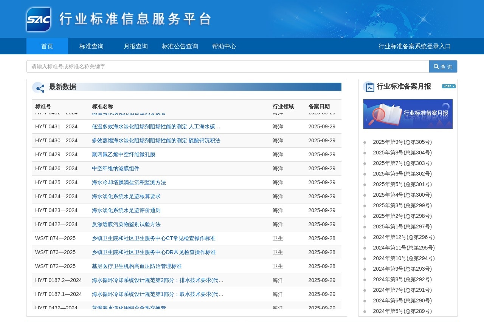Viewport: 484px width, 322px height.
Task: Open the 帮助中心 page
Action: click(224, 46)
